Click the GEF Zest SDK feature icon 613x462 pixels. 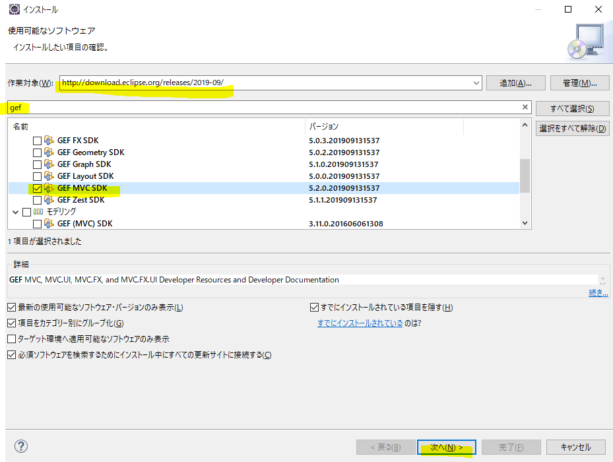(x=49, y=200)
